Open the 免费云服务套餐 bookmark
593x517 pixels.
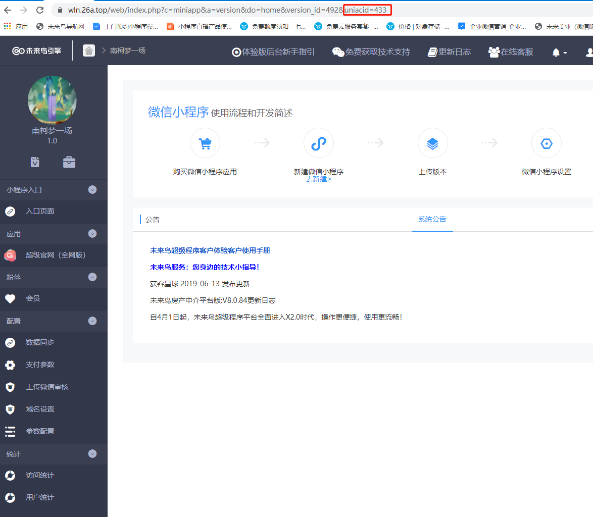pos(347,26)
